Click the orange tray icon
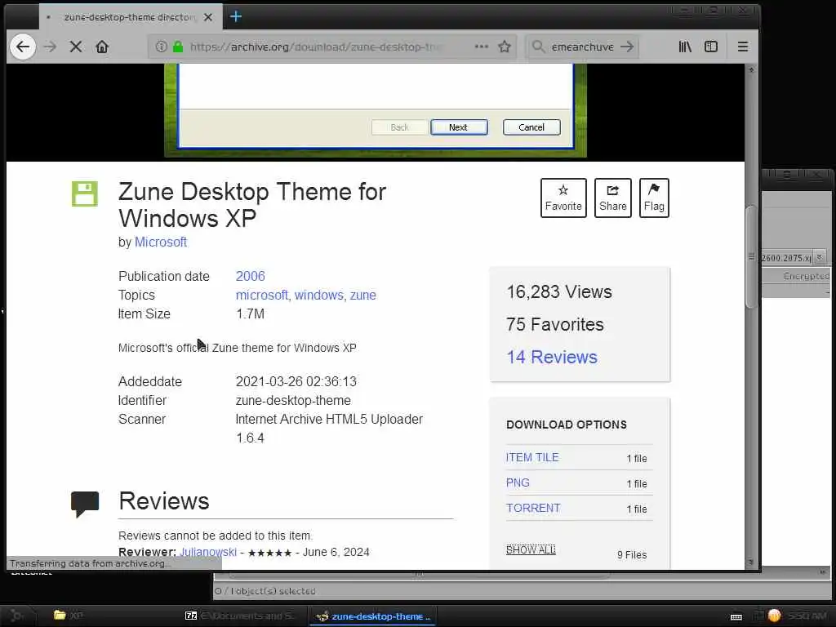This screenshot has width=836, height=627. (775, 616)
